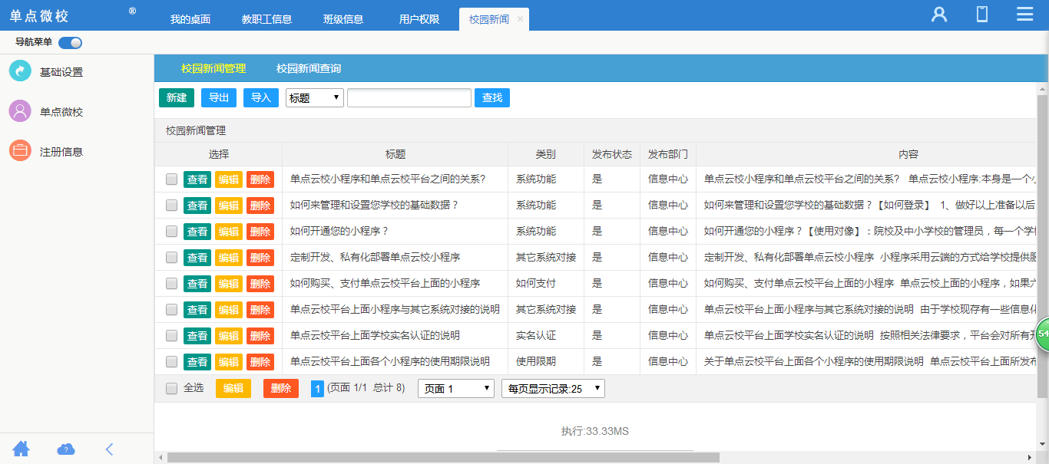Click the horizontal scrollbar thumb
Image resolution: width=1049 pixels, height=464 pixels.
(443, 457)
